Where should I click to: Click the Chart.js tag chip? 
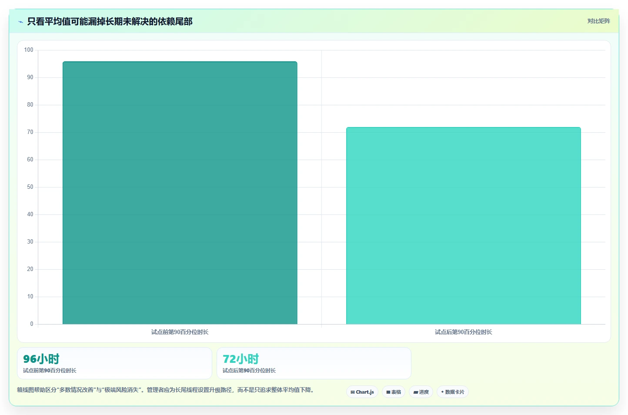point(362,392)
